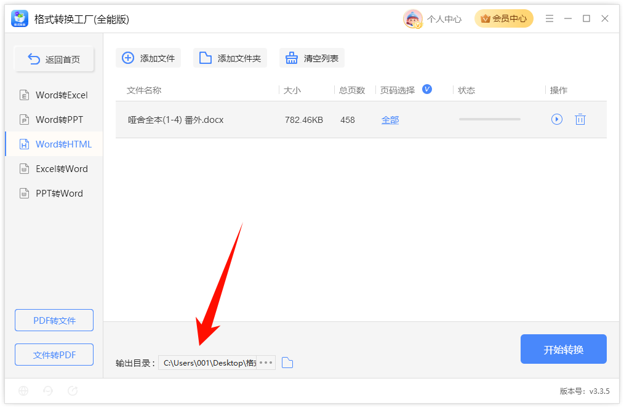Click the 开始转换 start conversion button
Image resolution: width=624 pixels, height=408 pixels.
pos(564,349)
